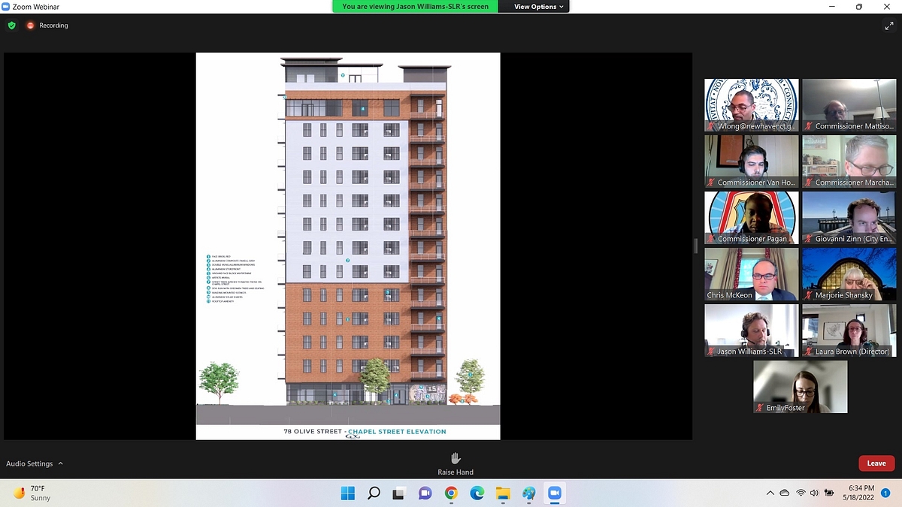Select Marjorie Shansky's video thumbnail
This screenshot has height=507, width=902.
coord(849,274)
